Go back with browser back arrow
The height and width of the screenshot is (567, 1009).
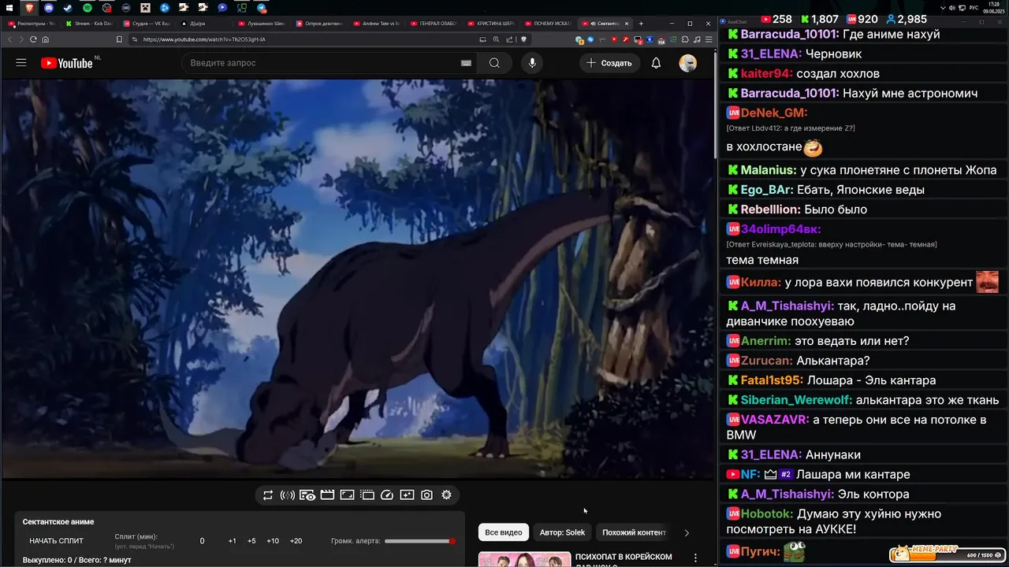pos(9,39)
